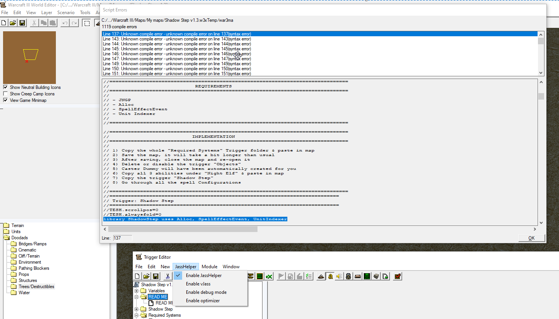
Task: Open File menu in World Editor
Action: pyautogui.click(x=5, y=13)
